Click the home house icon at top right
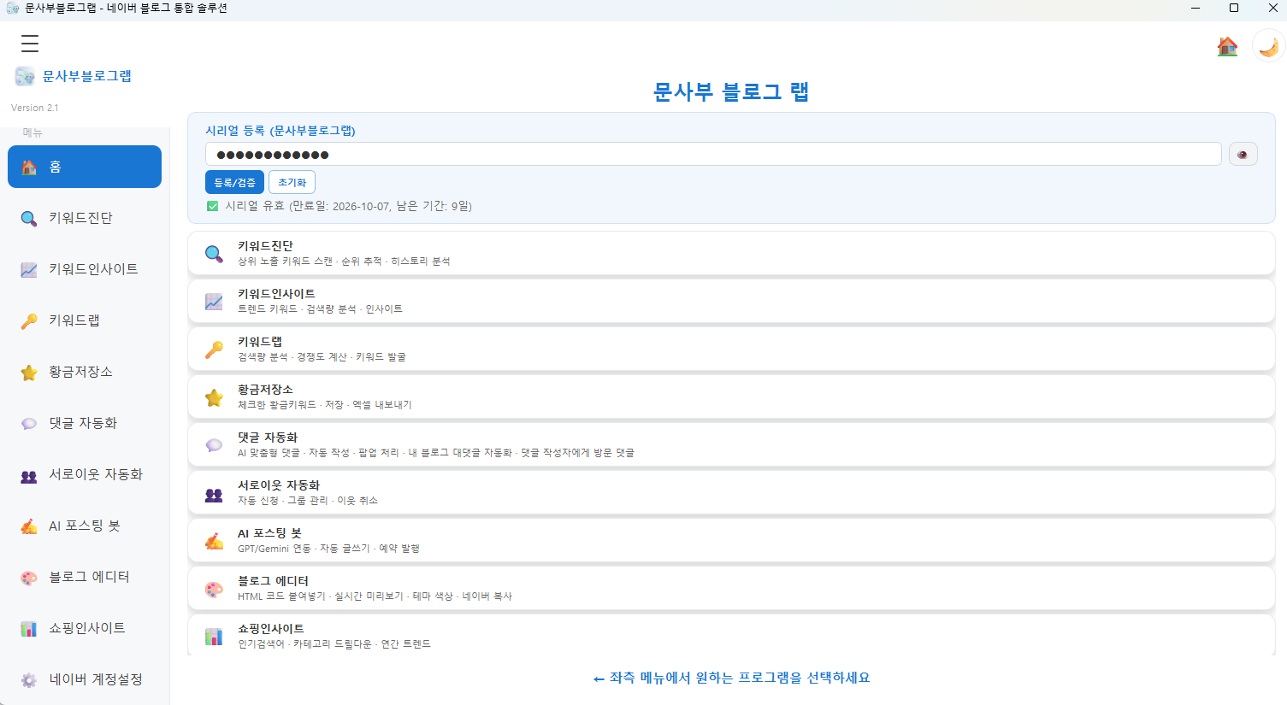The image size is (1287, 705). 1227,46
